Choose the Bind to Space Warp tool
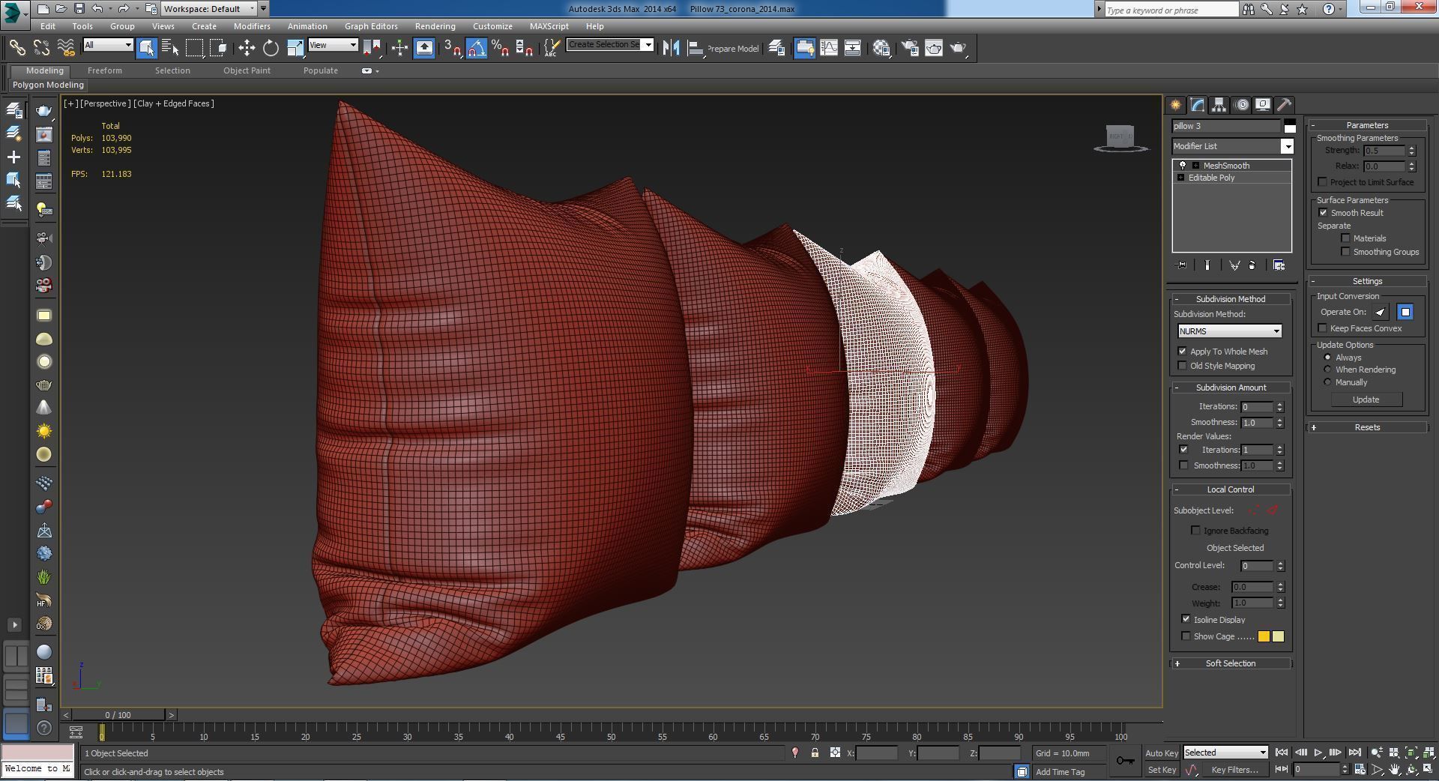Image resolution: width=1439 pixels, height=781 pixels. tap(66, 48)
